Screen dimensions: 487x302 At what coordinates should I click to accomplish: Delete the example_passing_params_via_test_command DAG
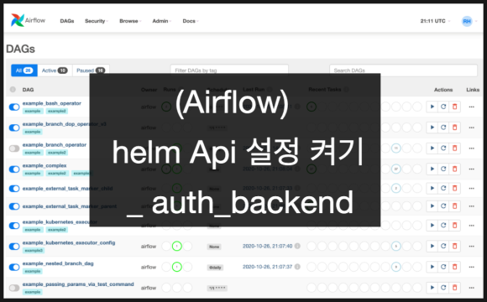pyautogui.click(x=455, y=288)
